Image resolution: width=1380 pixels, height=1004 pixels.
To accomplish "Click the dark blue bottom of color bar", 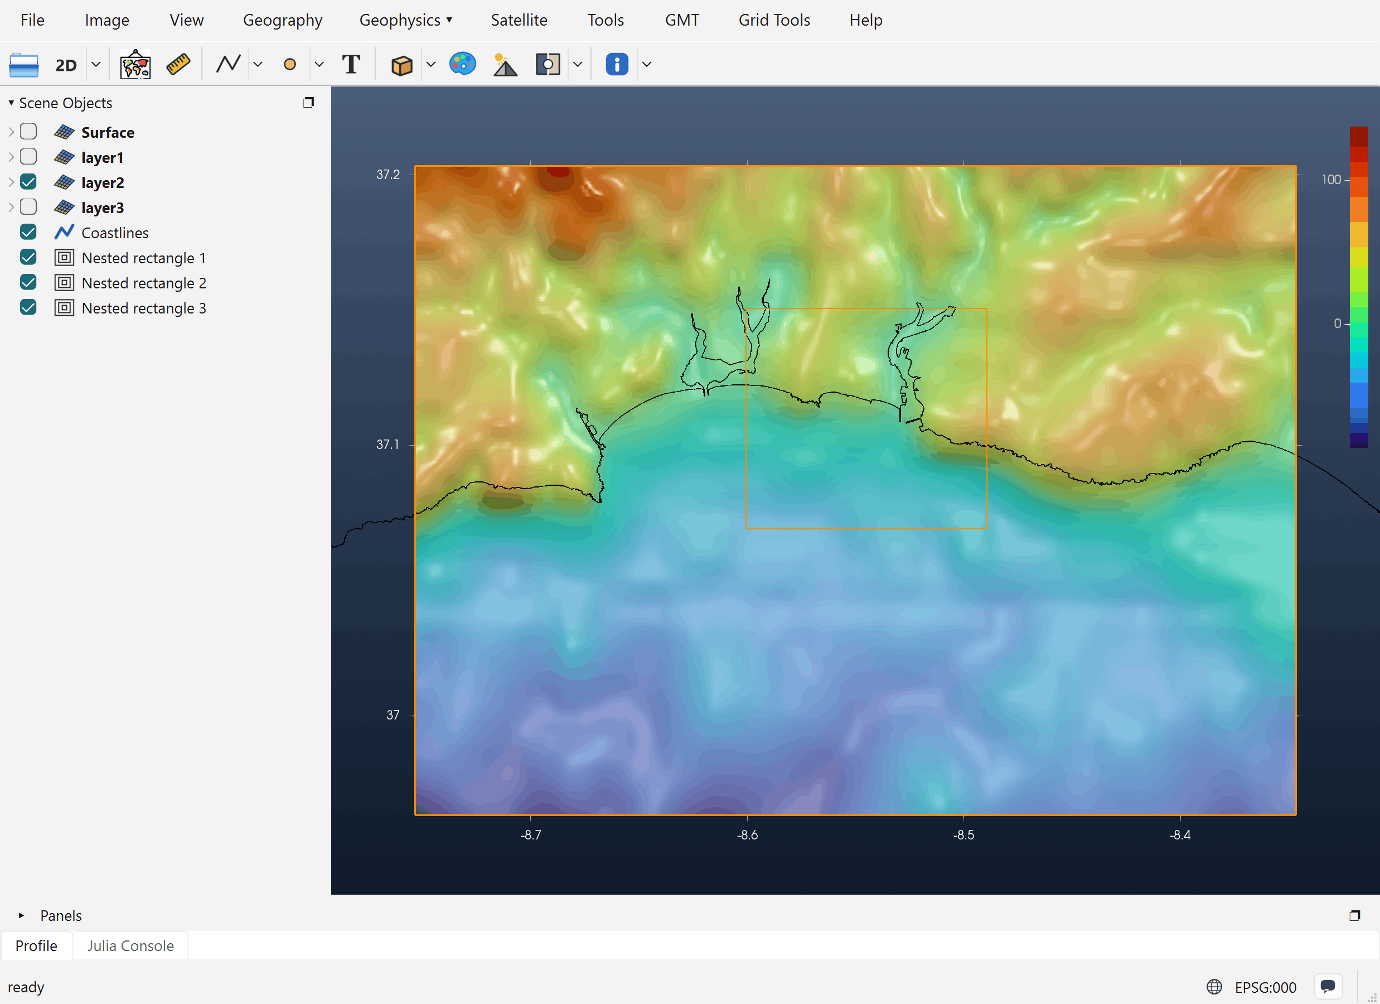I will tap(1359, 440).
